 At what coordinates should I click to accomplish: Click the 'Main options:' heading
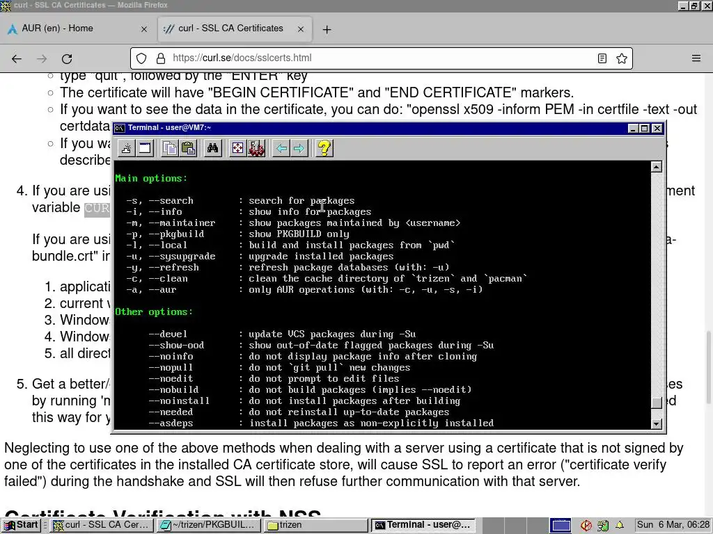tap(151, 179)
